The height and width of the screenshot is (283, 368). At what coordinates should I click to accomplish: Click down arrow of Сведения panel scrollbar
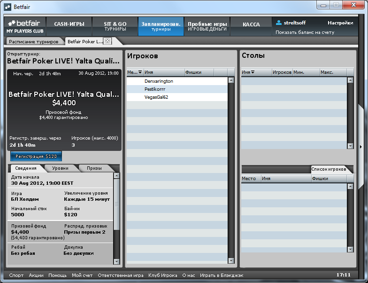(116, 261)
